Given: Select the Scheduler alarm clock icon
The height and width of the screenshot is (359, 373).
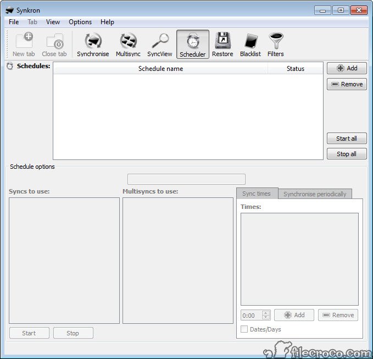Looking at the screenshot, I should 193,45.
